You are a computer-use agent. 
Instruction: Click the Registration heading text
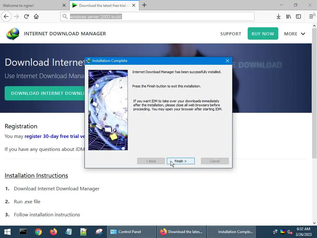coord(21,126)
